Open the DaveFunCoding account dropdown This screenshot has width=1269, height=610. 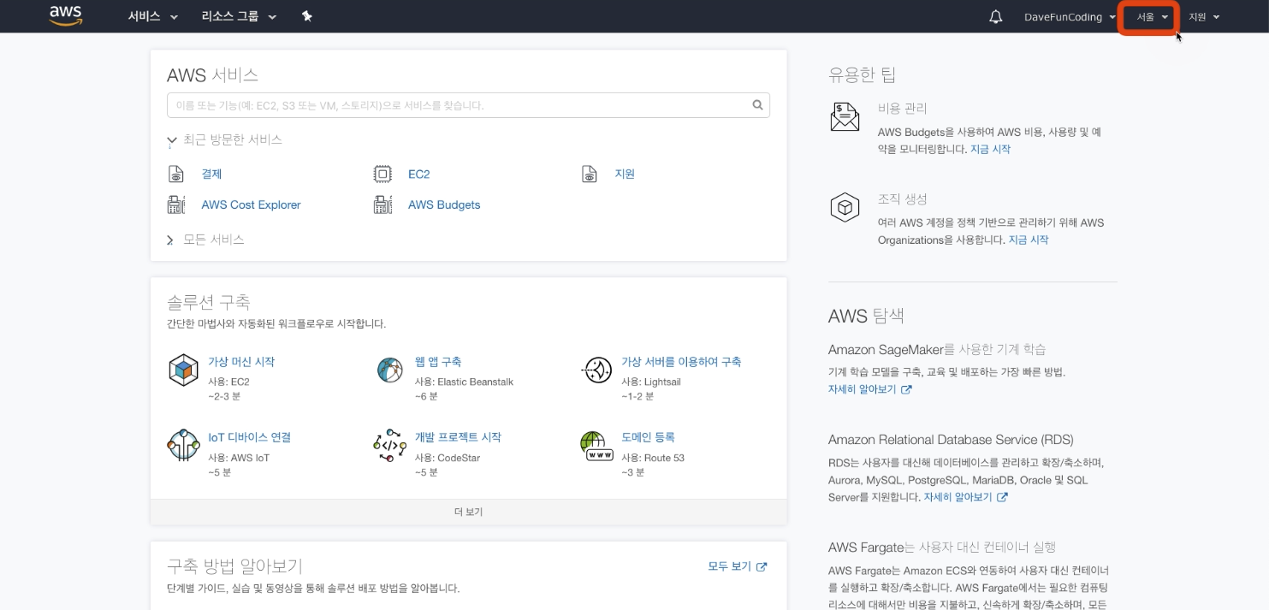pyautogui.click(x=1070, y=17)
